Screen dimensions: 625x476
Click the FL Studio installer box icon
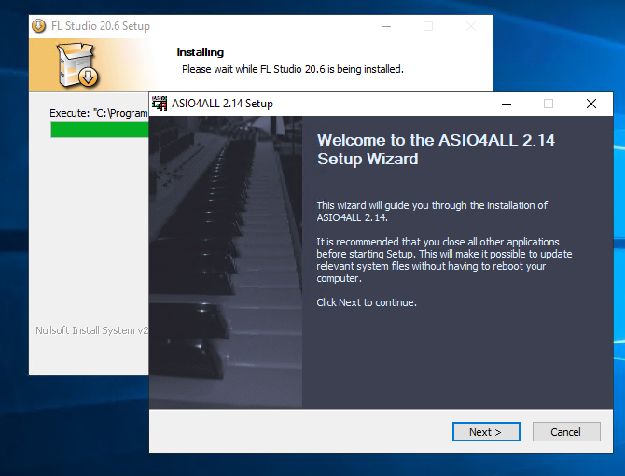[78, 65]
